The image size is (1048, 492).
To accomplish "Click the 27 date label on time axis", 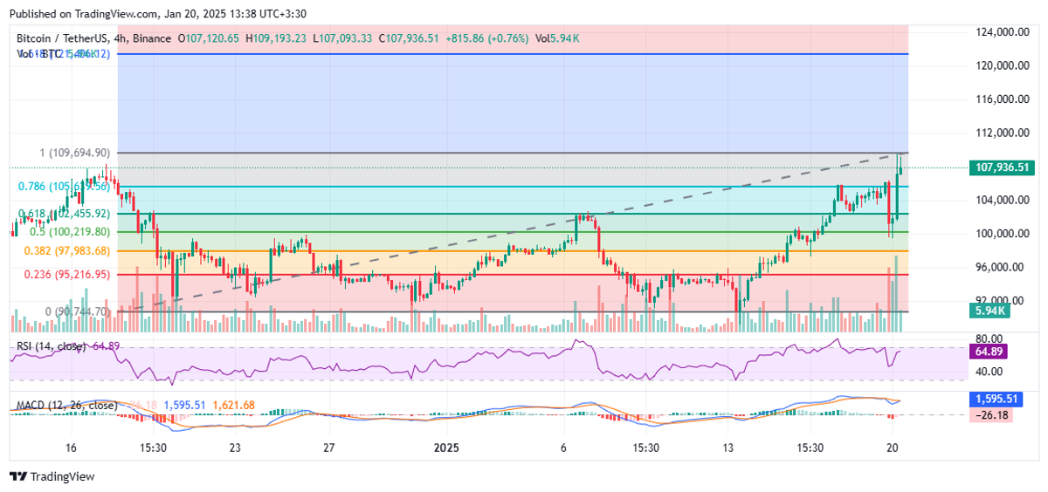I will coord(328,448).
